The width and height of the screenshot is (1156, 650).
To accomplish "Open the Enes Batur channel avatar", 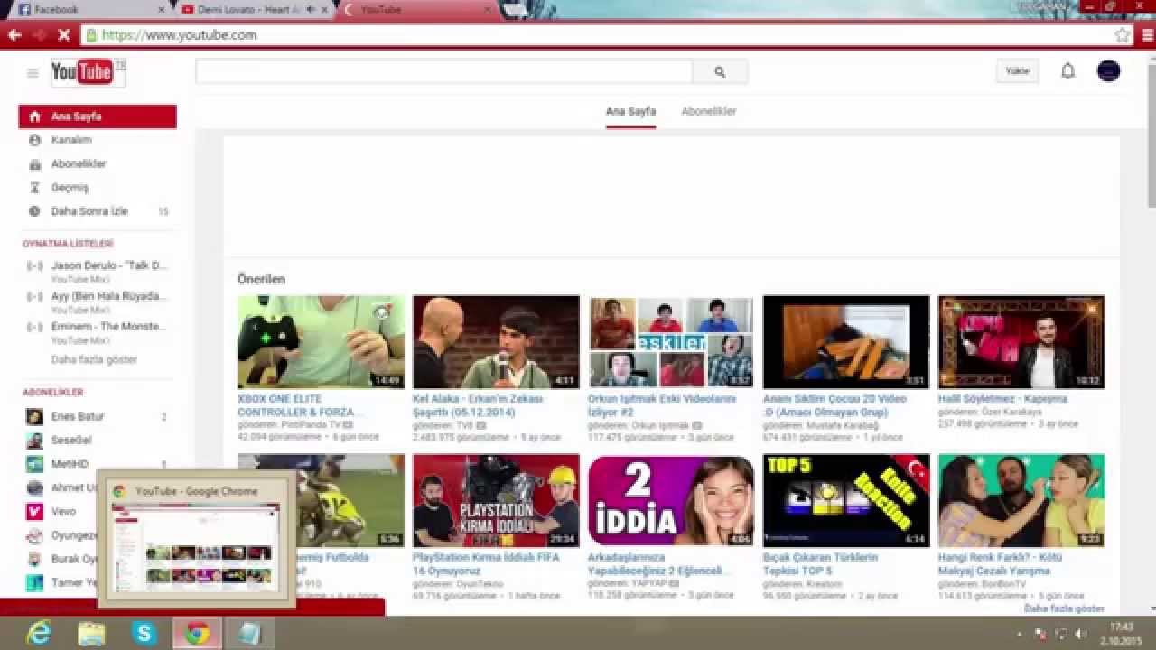I will point(35,416).
